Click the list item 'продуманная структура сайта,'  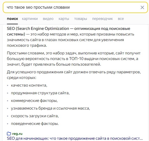[x=40, y=93]
